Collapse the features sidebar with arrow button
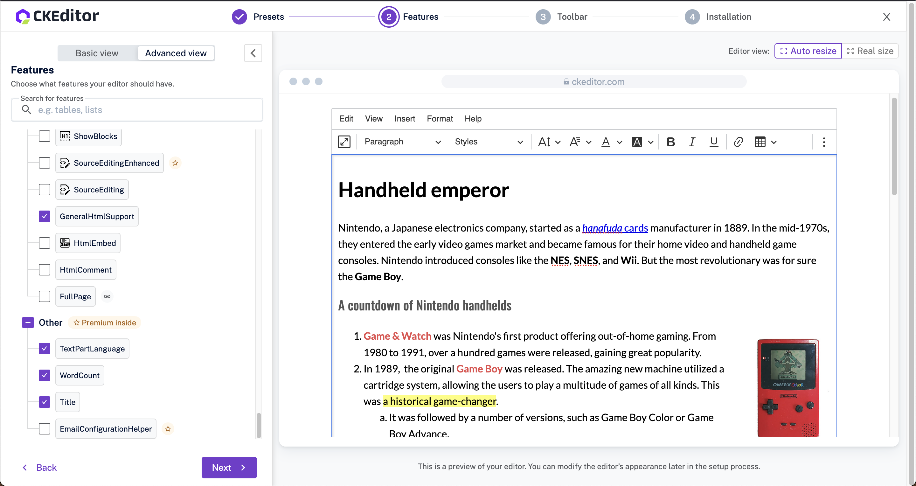Screen dimensions: 916x486 (253, 53)
